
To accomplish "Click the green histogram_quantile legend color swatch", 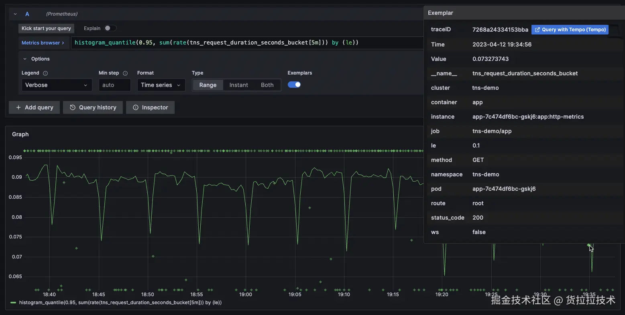I will 13,303.
